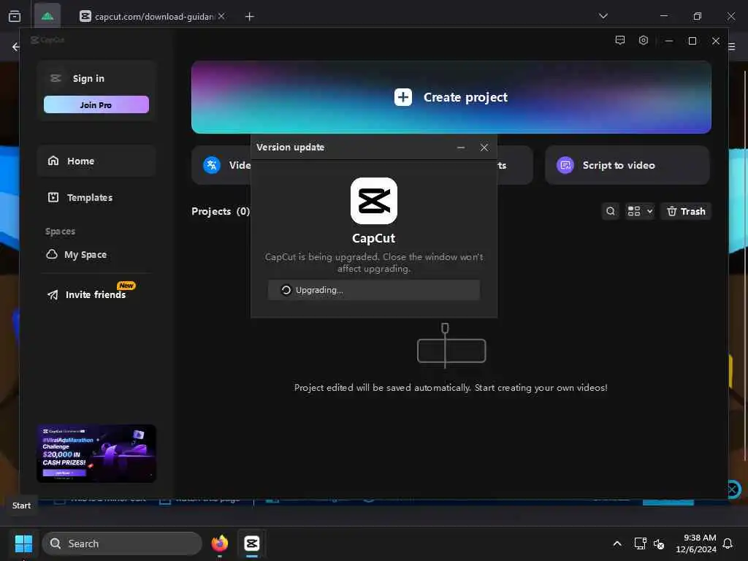
Task: Search projects with the magnifier icon
Action: (610, 211)
